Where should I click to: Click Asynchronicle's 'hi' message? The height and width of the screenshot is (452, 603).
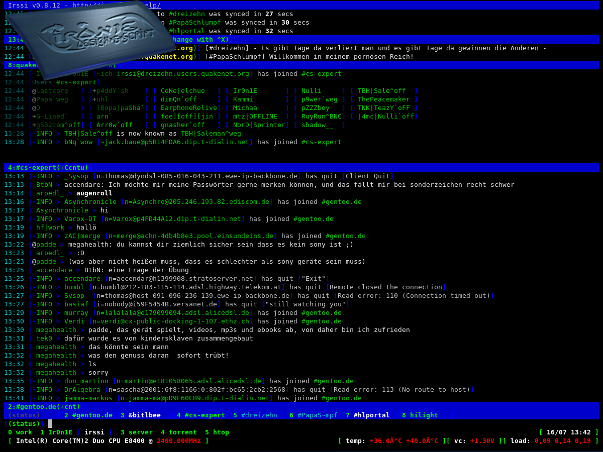pyautogui.click(x=105, y=210)
